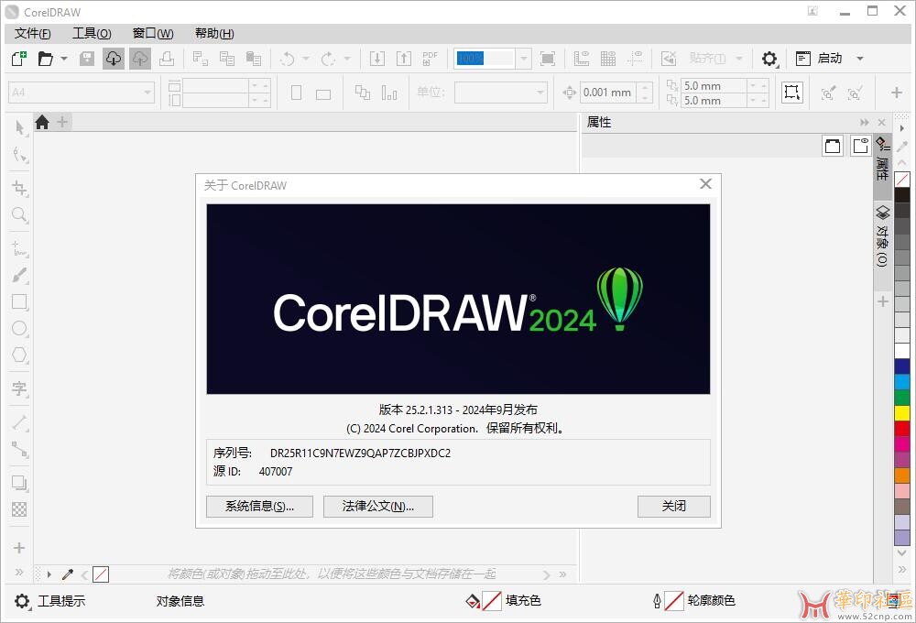Select the Shape node tool
916x623 pixels.
20,155
